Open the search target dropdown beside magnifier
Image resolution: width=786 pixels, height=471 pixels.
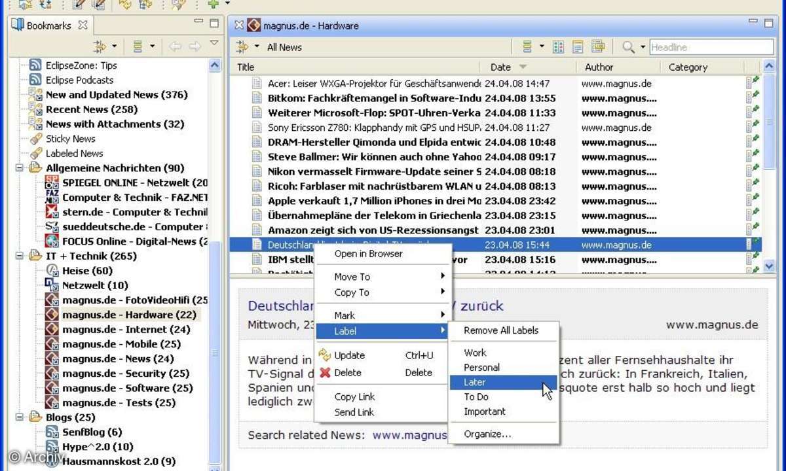coord(643,47)
